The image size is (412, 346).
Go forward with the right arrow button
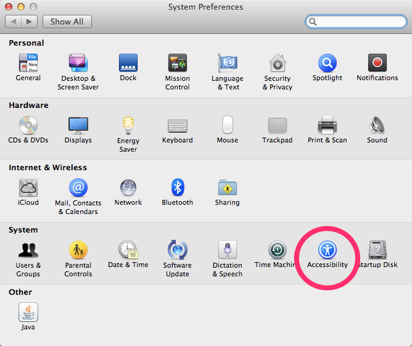pos(29,22)
